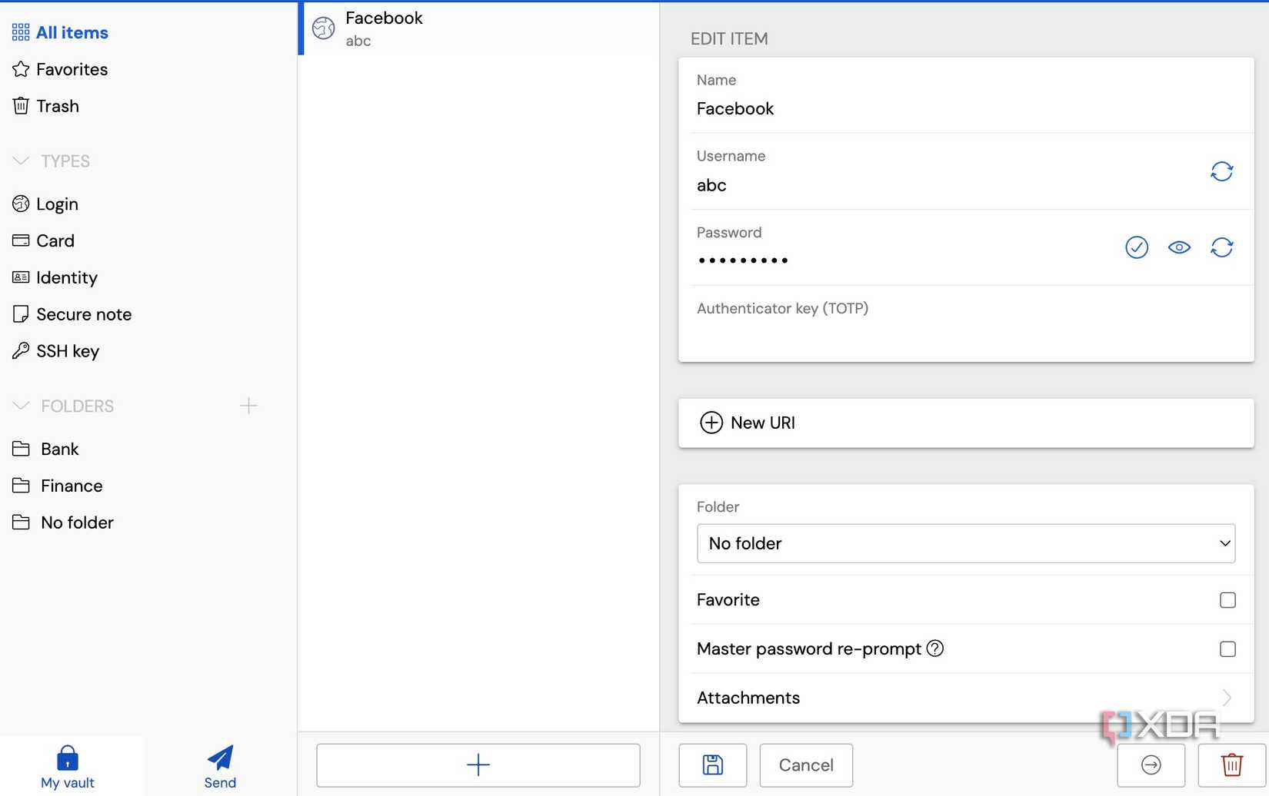Add a new folder with plus icon

point(248,406)
